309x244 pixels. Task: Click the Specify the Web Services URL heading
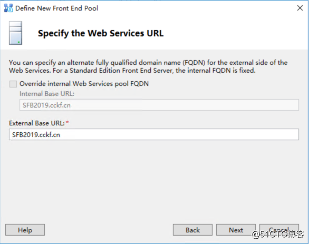click(x=101, y=33)
